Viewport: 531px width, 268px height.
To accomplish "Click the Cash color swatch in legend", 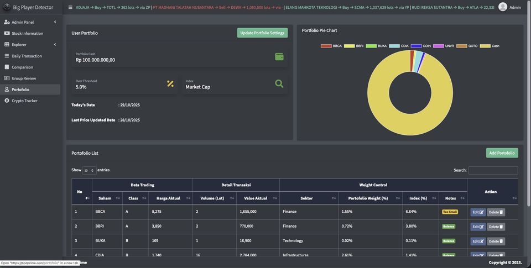I will 485,46.
